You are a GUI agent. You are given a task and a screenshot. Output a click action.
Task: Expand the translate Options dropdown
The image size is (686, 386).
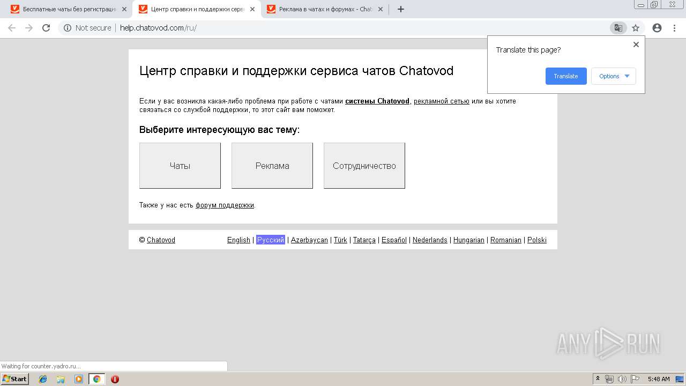coord(614,76)
